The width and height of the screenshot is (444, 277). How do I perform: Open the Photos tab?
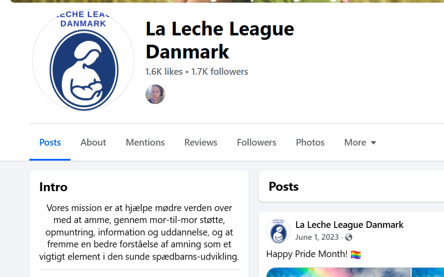pos(310,142)
